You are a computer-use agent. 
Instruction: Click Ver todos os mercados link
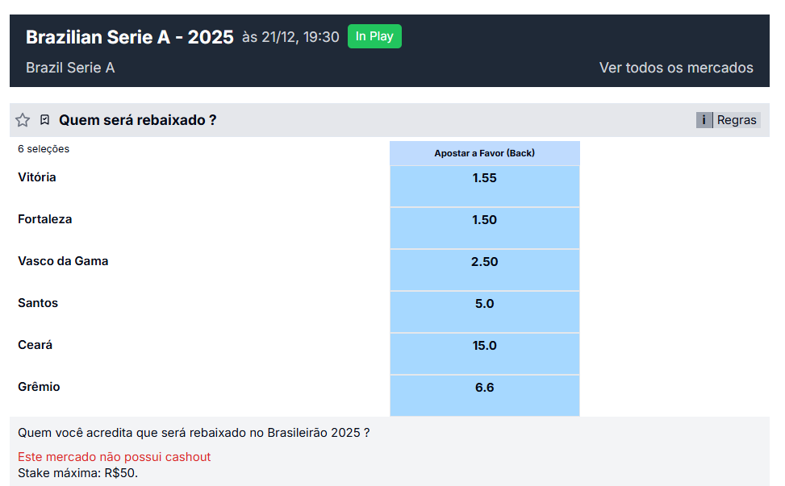[x=676, y=68]
